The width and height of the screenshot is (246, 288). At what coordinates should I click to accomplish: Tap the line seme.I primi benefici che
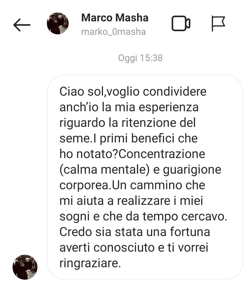tap(128, 138)
